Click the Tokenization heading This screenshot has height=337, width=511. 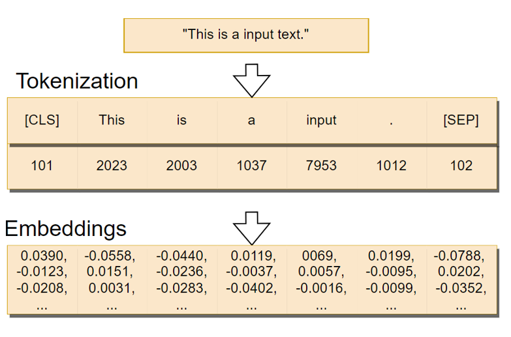77,81
